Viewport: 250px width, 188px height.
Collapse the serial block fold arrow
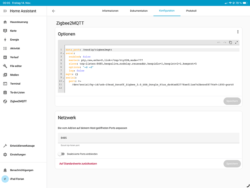pos(63,78)
